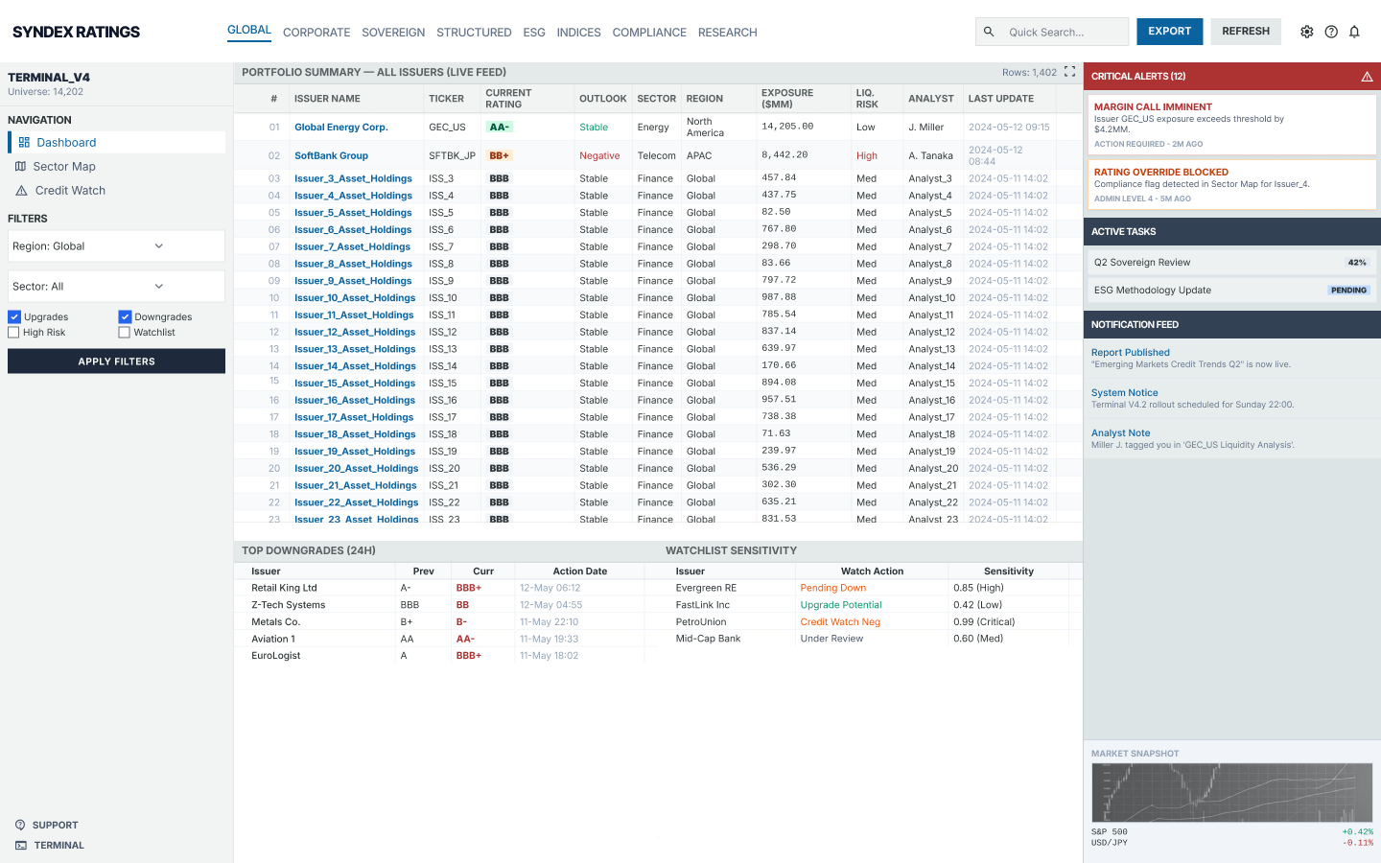Open the Sector: All dropdown
Viewport: 1381px width, 863px height.
(116, 287)
